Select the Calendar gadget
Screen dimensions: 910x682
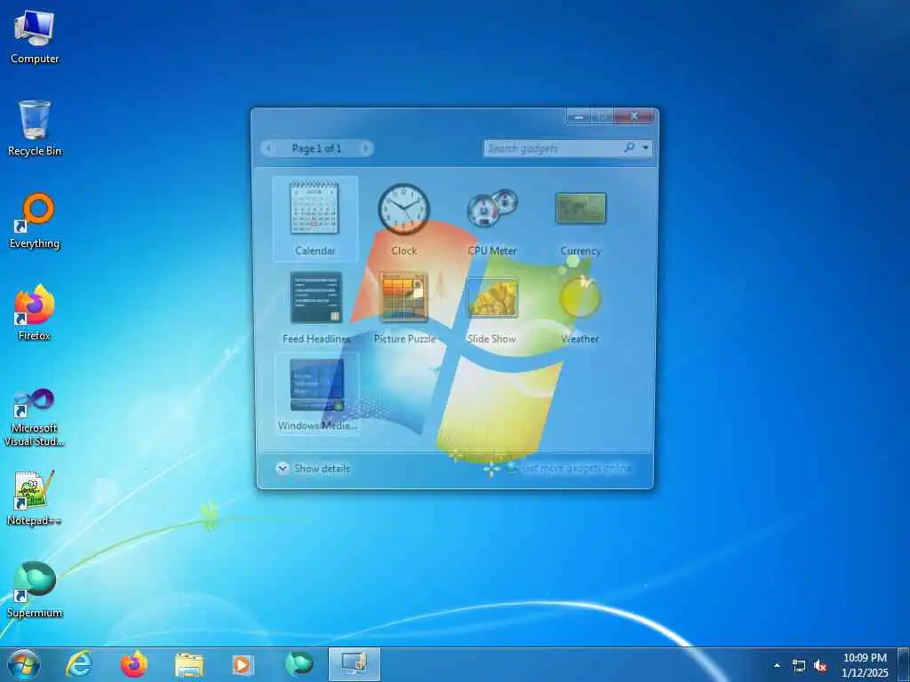315,219
